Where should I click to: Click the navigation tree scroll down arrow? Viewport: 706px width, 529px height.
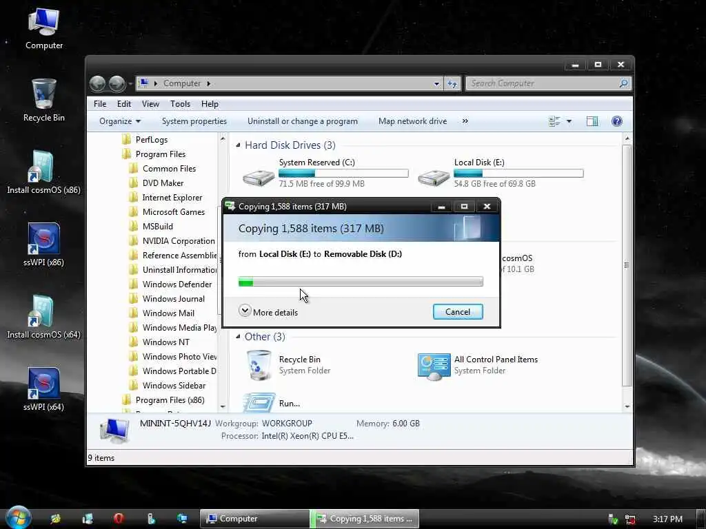click(x=223, y=406)
